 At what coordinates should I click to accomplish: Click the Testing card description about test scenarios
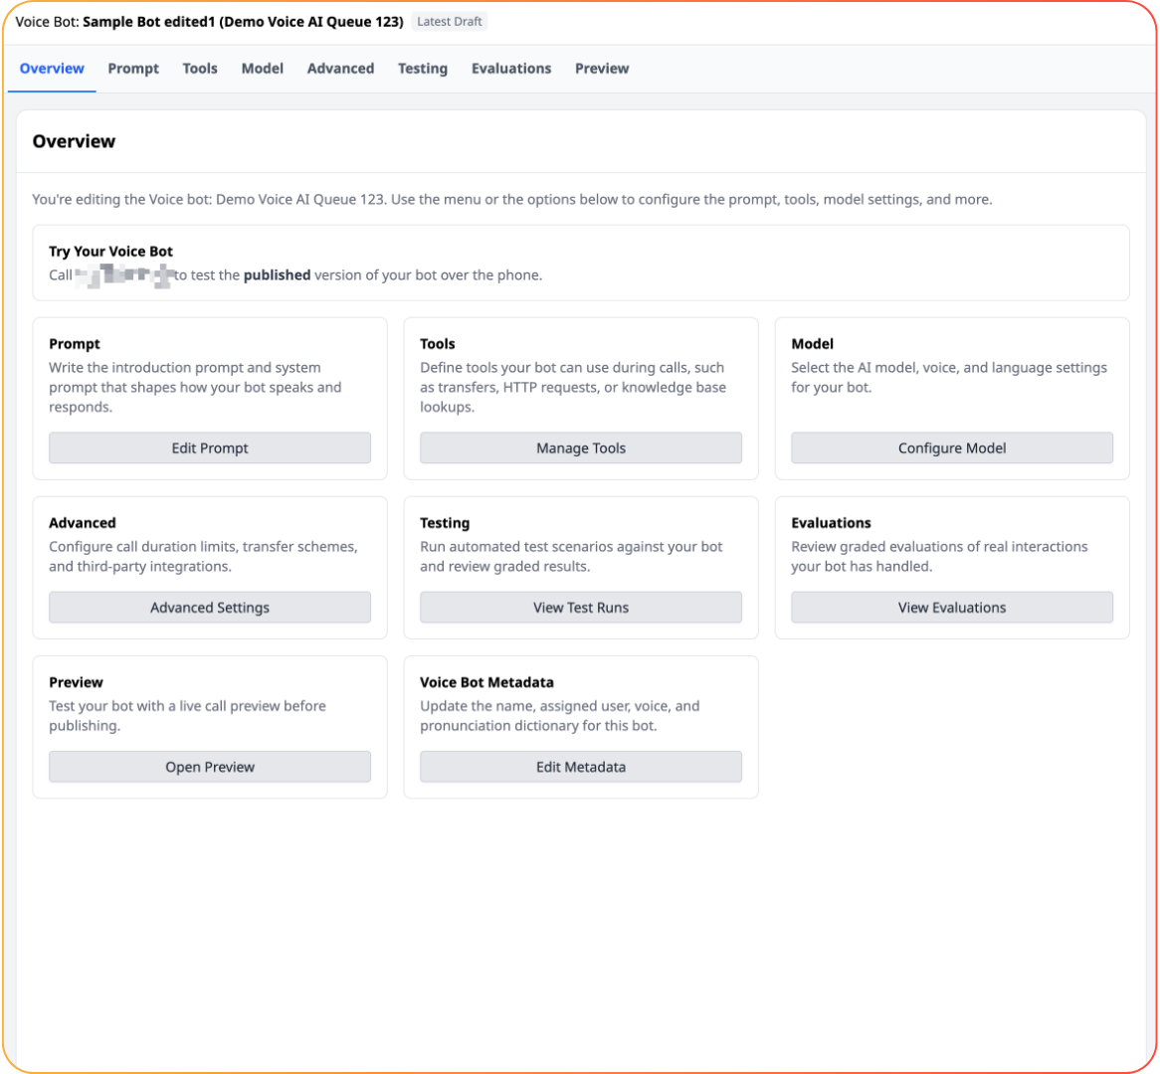pos(571,556)
